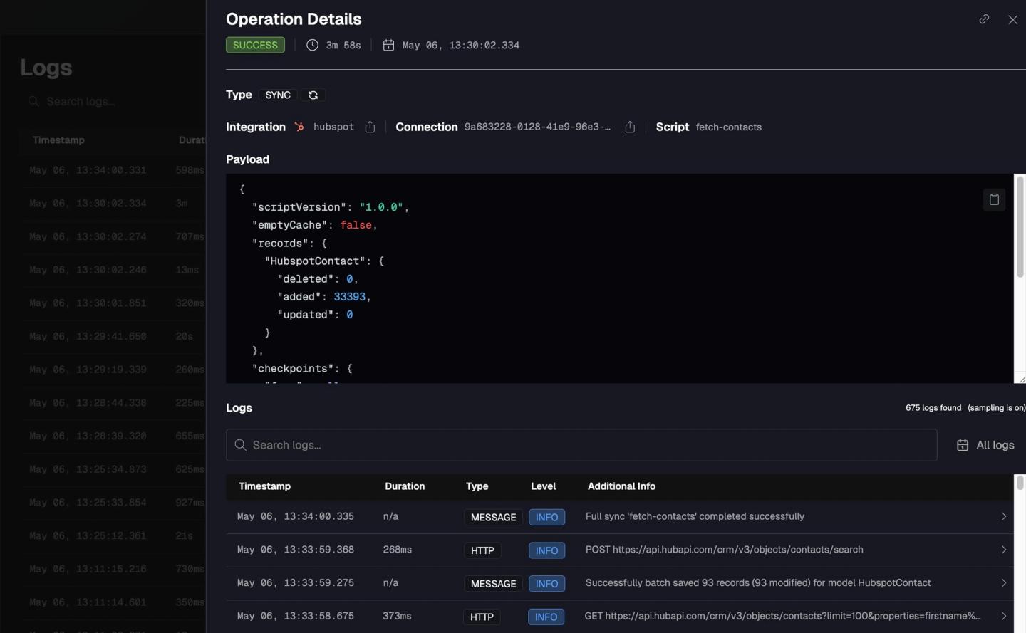Copy payload with the clipboard icon
The image size is (1026, 633).
tap(994, 199)
